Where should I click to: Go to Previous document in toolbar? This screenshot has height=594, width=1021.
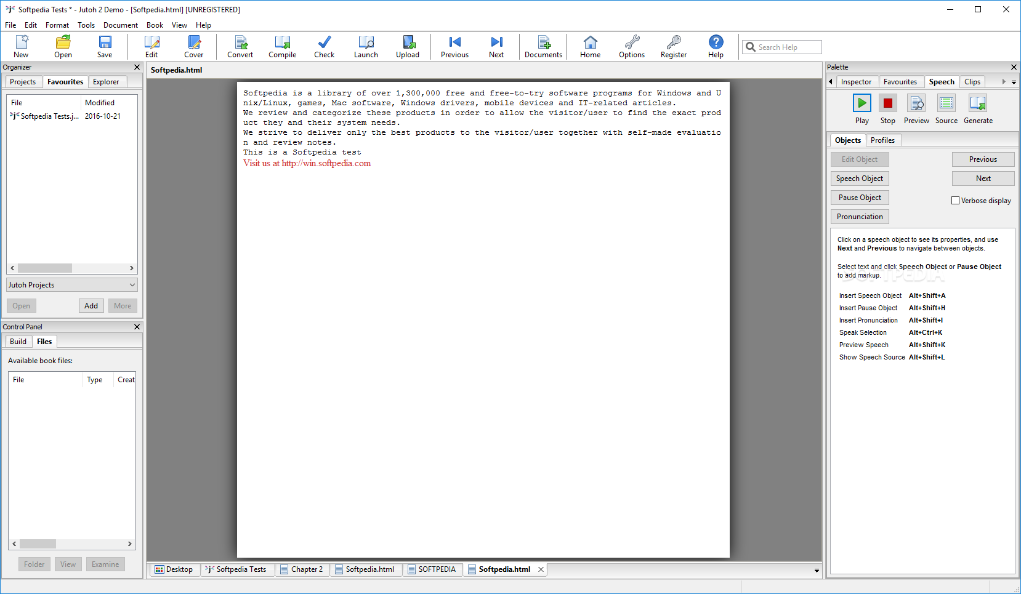(x=454, y=47)
